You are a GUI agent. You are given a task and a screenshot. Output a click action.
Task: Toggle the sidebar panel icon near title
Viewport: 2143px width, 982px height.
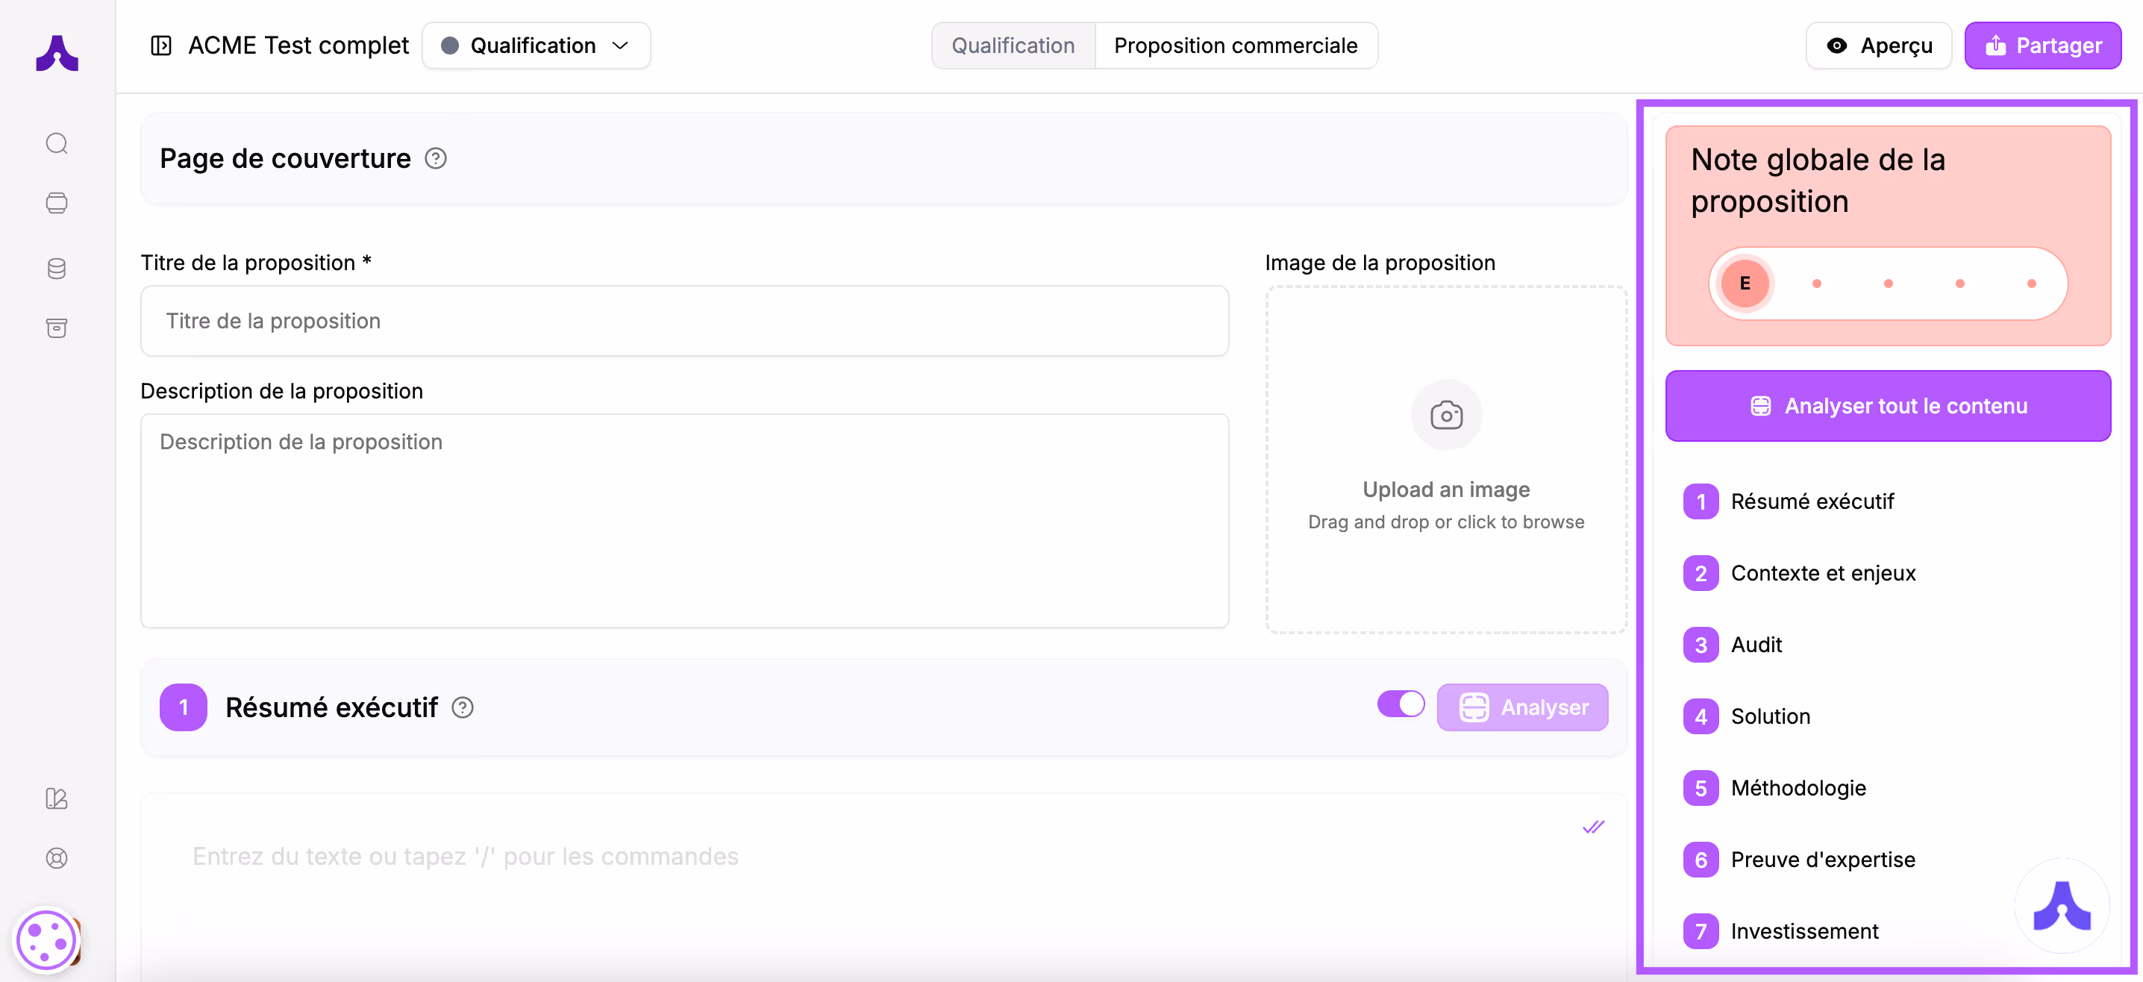(x=160, y=45)
